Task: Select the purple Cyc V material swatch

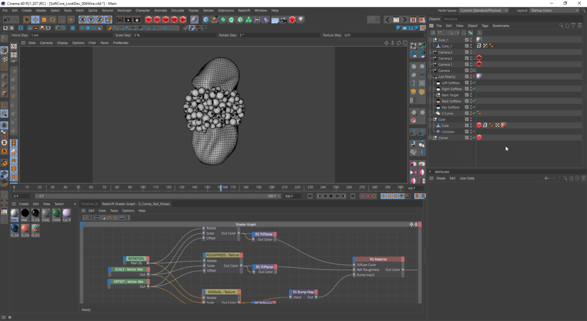Action: (67, 214)
